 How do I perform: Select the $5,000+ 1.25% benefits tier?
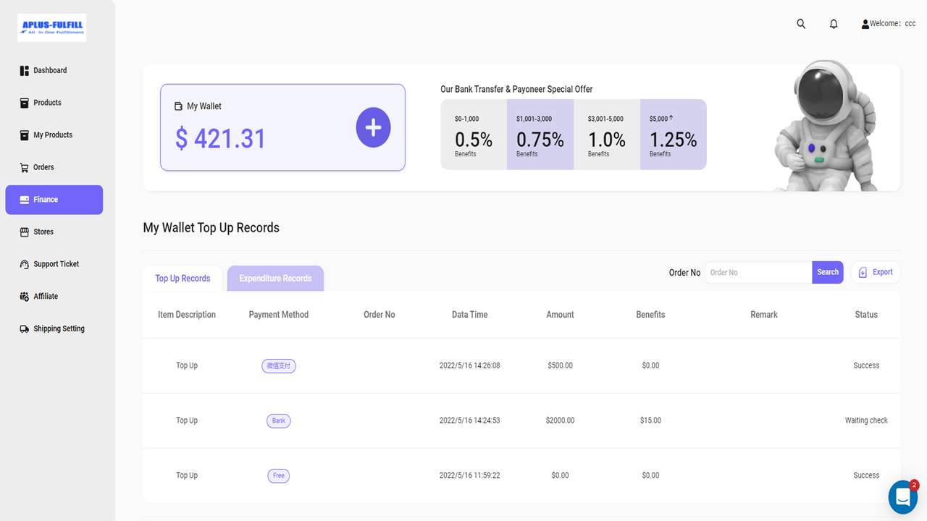pos(674,135)
